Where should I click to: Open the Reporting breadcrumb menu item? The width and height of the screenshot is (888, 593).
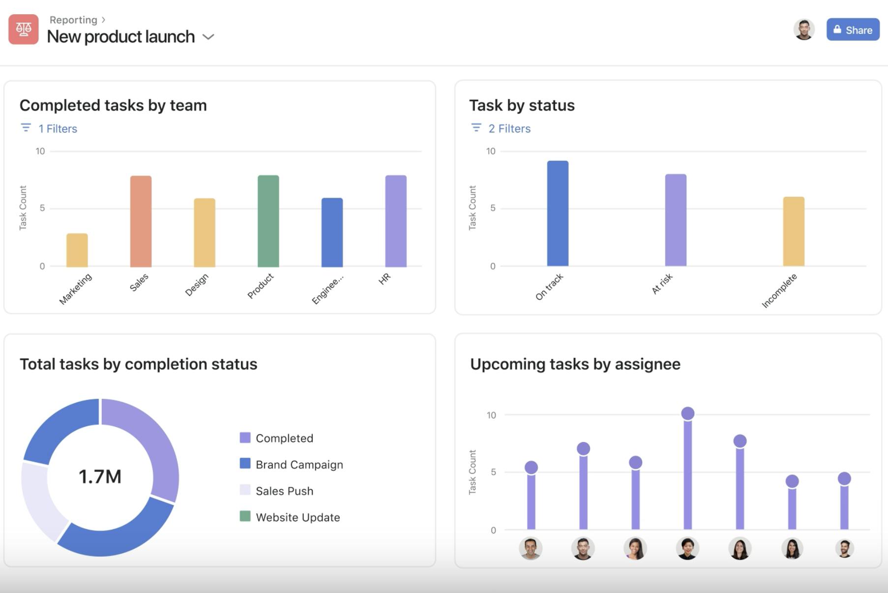point(73,20)
